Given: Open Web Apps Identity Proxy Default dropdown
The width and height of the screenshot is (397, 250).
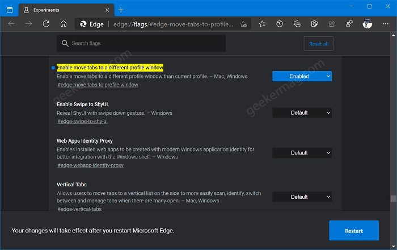Looking at the screenshot, I should click(302, 153).
